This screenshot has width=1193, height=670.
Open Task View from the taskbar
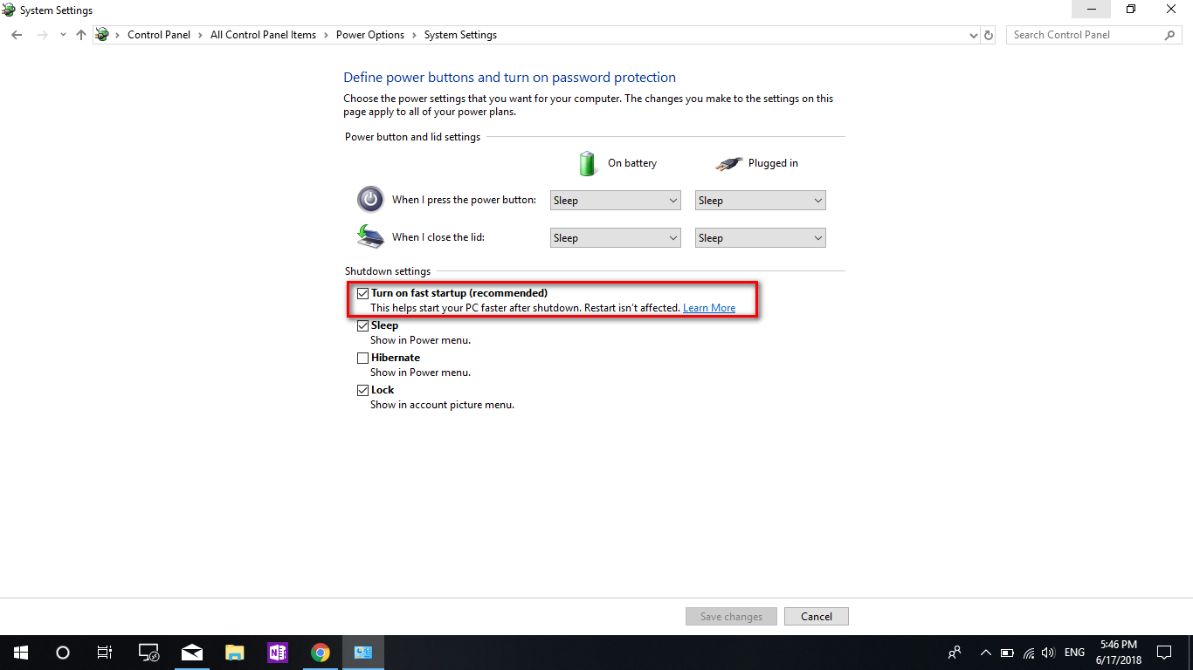coord(104,652)
